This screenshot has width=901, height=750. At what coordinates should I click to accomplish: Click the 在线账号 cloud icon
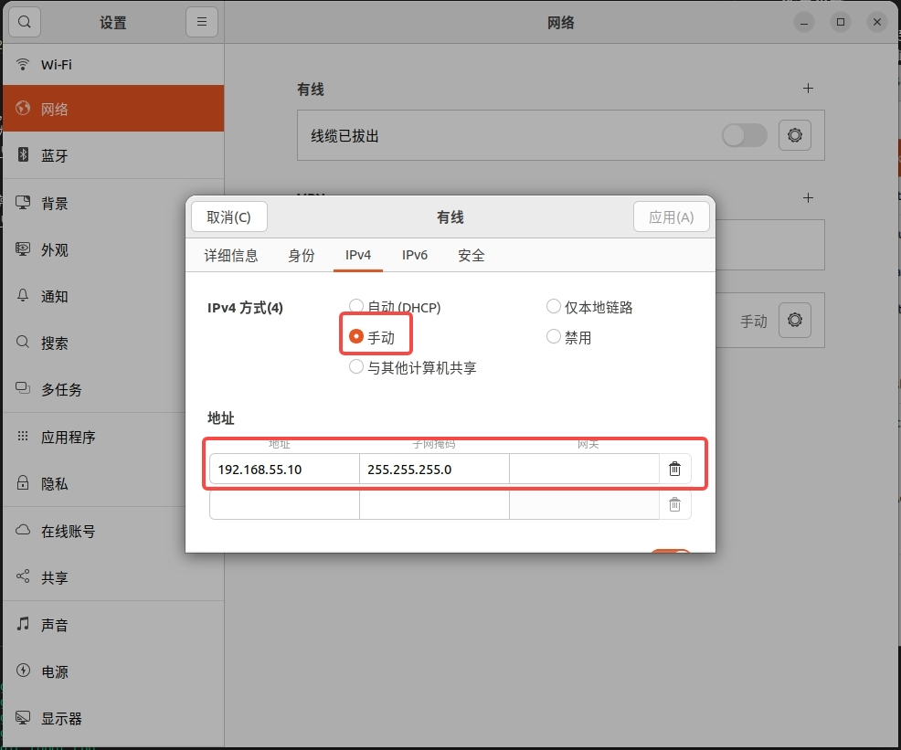tap(23, 530)
